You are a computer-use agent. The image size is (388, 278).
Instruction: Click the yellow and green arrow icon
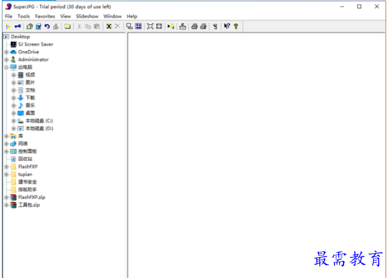click(x=171, y=26)
